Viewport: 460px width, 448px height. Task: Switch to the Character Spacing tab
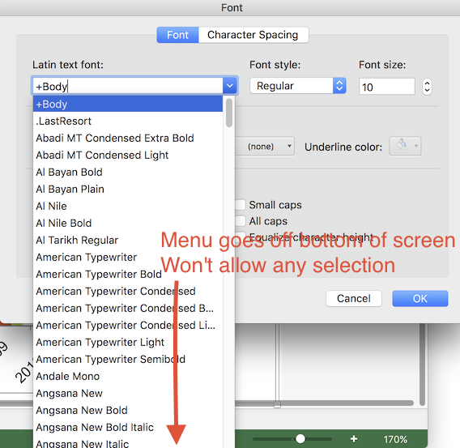pyautogui.click(x=253, y=35)
